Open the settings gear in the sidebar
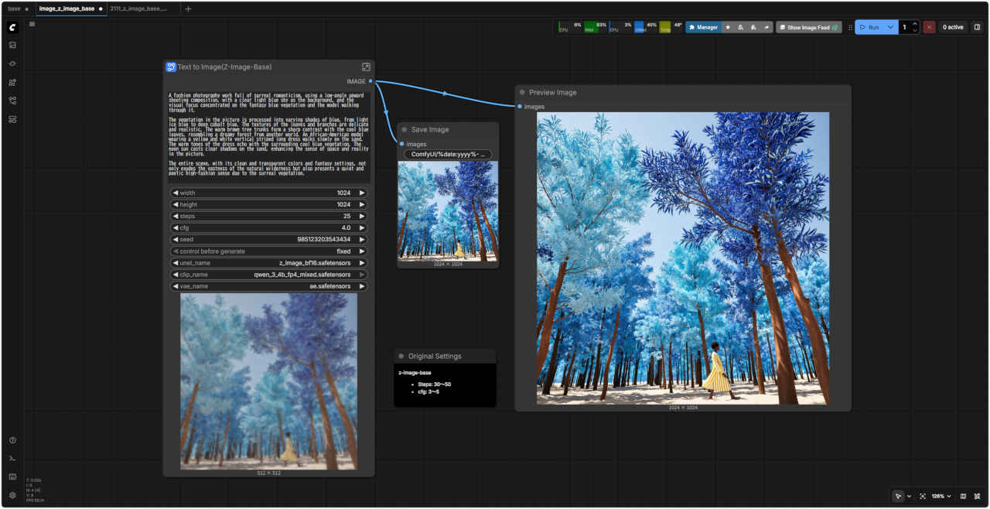This screenshot has height=509, width=990. [12, 495]
